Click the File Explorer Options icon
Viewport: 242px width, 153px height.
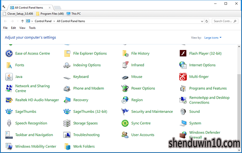pos(67,53)
